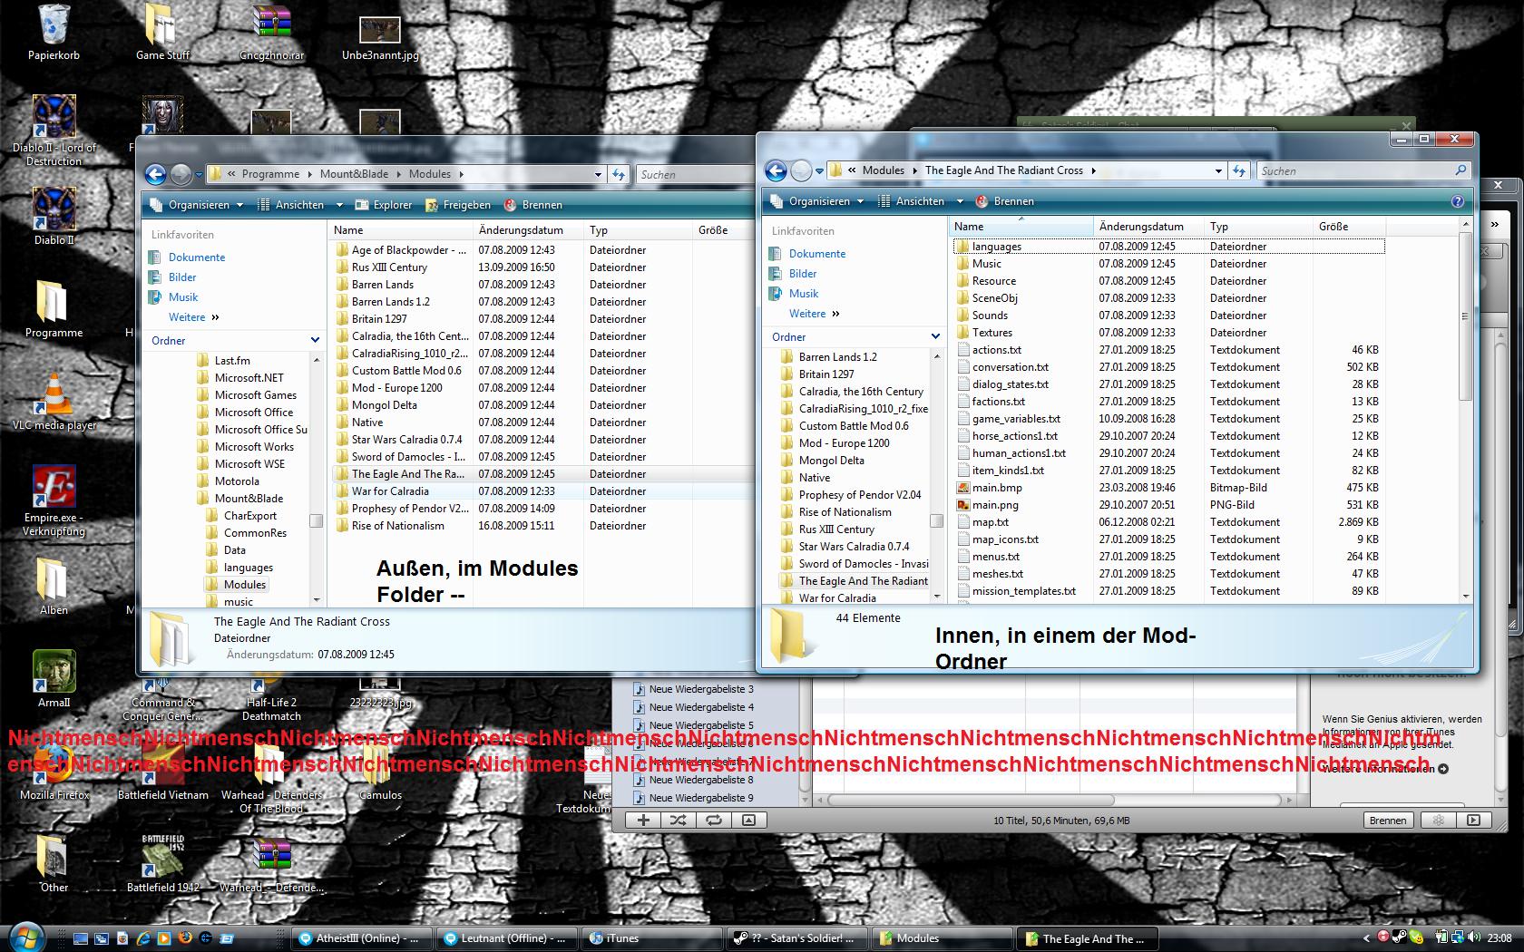
Task: Click Mount&Blade breadcrumb in Modules address bar
Action: pos(354,174)
